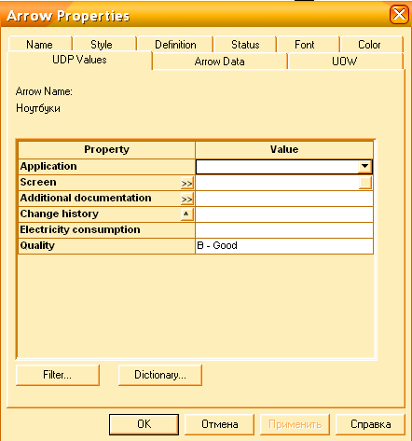
Task: Click the Применить (Apply) button
Action: [295, 424]
